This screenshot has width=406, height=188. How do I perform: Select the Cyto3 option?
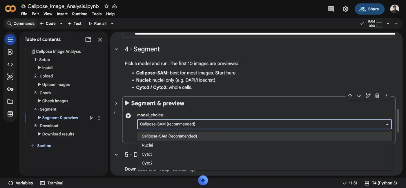pos(264,154)
